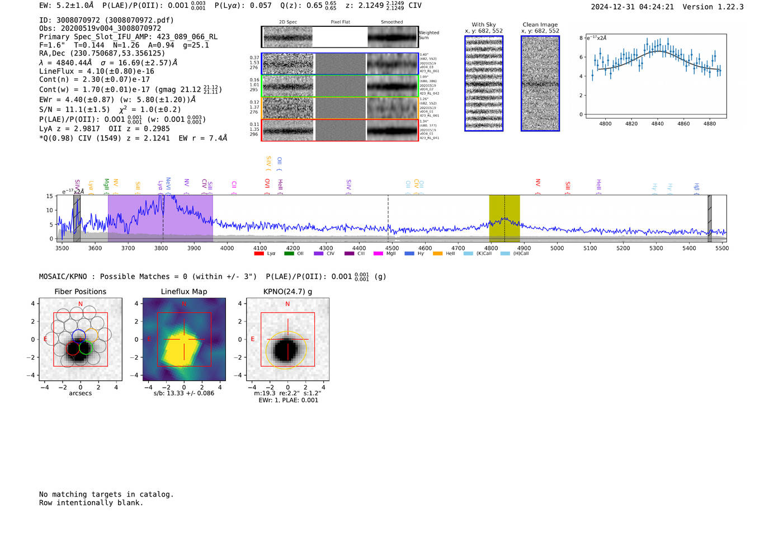Image resolution: width=783 pixels, height=533 pixels.
Task: Click the (H)CaII legend swatch
Action: click(505, 253)
